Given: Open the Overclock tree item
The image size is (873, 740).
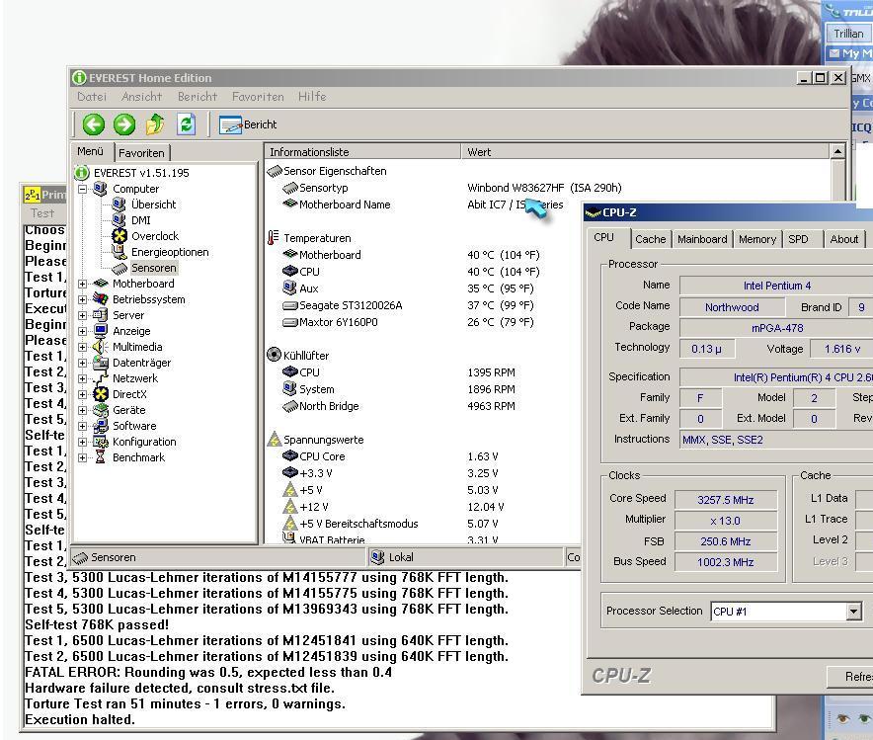Looking at the screenshot, I should [x=155, y=236].
